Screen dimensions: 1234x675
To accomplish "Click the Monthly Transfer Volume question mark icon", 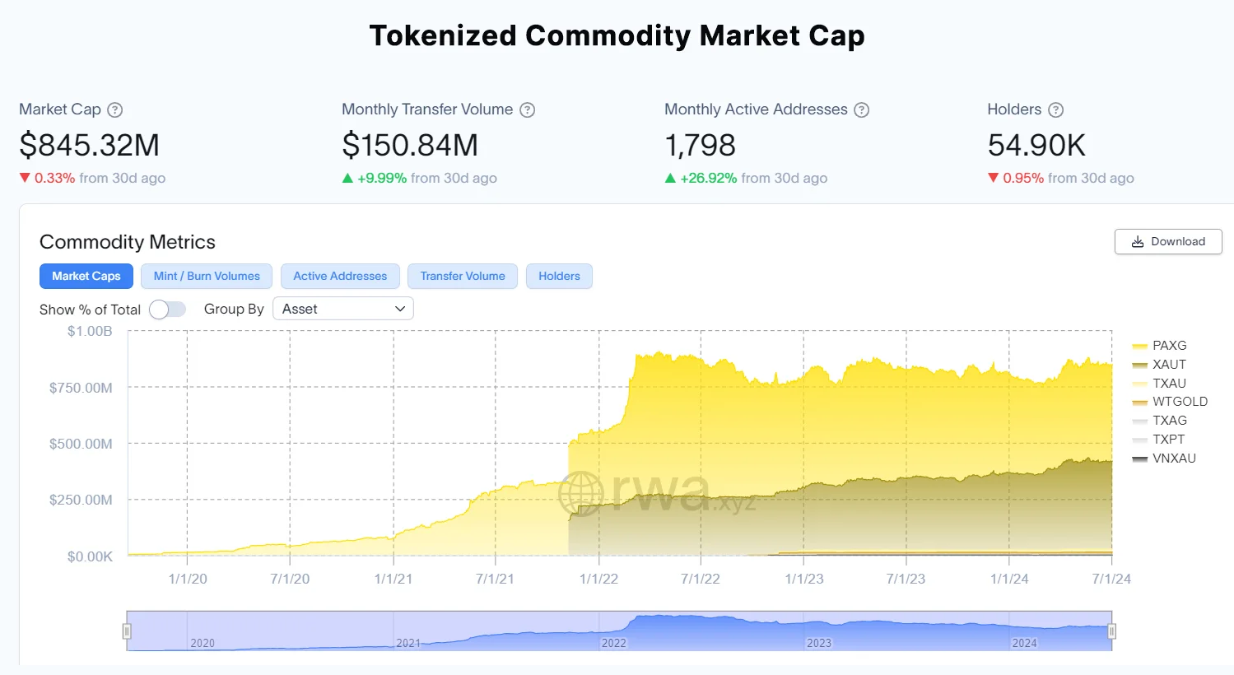I will click(x=527, y=109).
